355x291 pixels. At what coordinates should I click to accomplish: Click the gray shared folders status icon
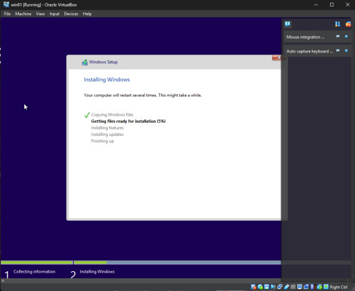[293, 286]
